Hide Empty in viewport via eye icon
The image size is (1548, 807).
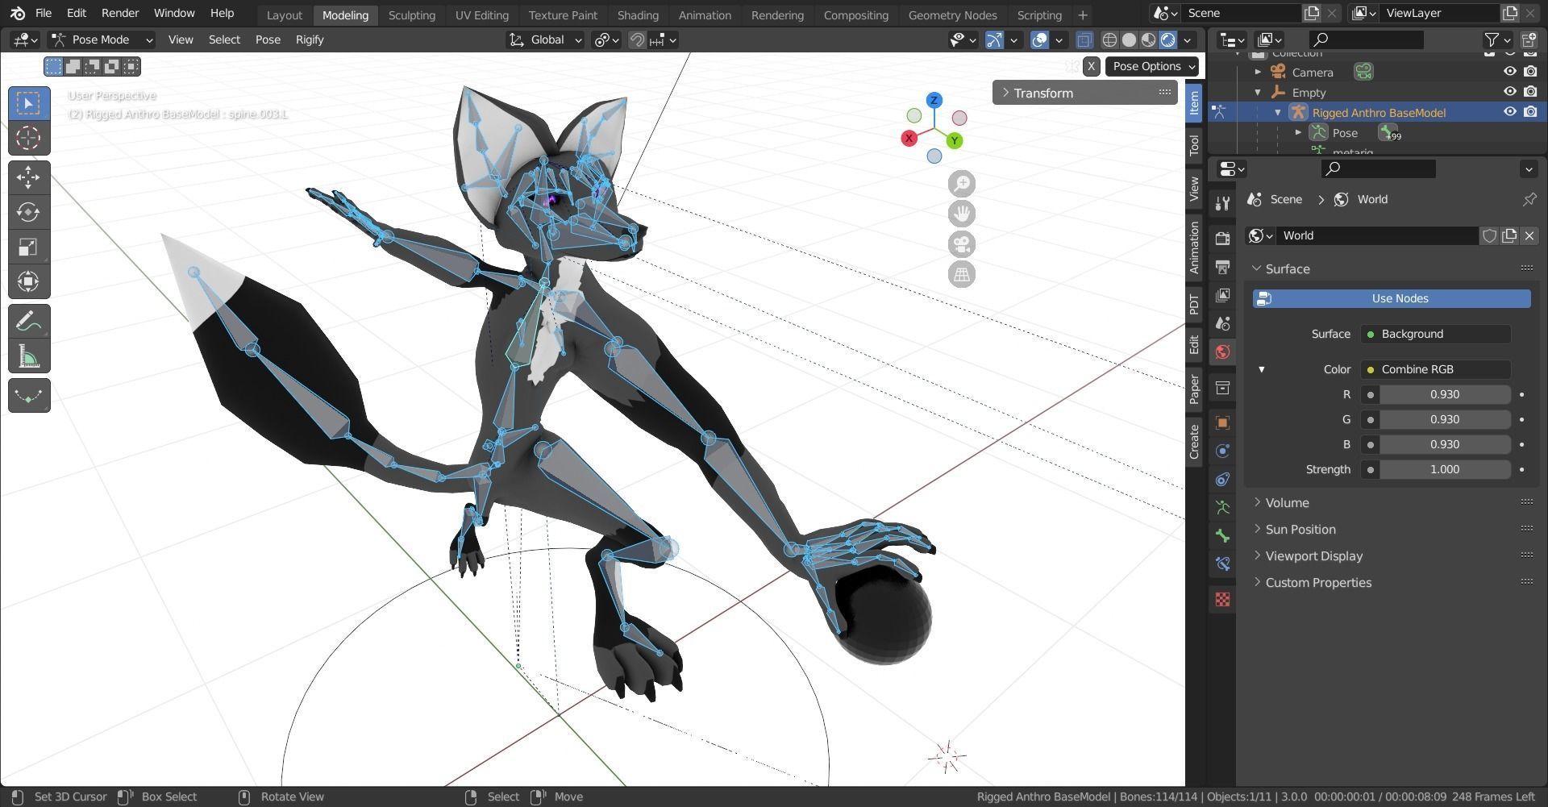click(x=1510, y=92)
